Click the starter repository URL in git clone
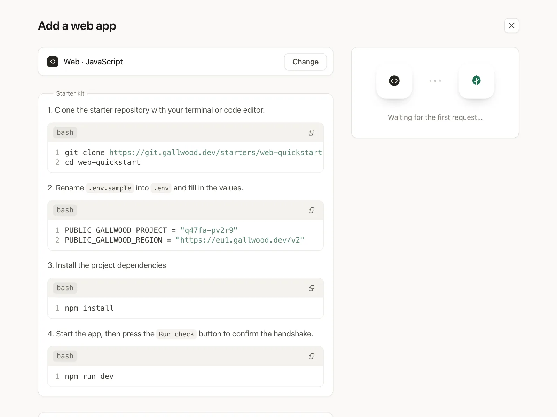The width and height of the screenshot is (557, 417). tap(215, 153)
